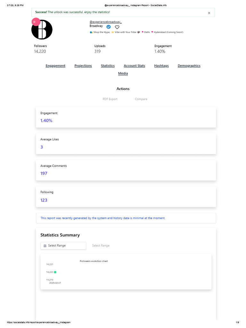246x328 pixels.
Task: Toggle the favorite heart icon
Action: [117, 27]
